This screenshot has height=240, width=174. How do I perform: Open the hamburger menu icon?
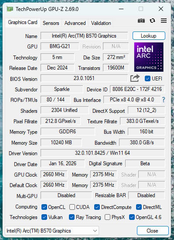click(x=164, y=21)
